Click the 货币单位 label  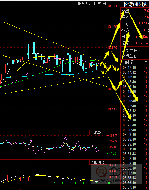[129, 56]
